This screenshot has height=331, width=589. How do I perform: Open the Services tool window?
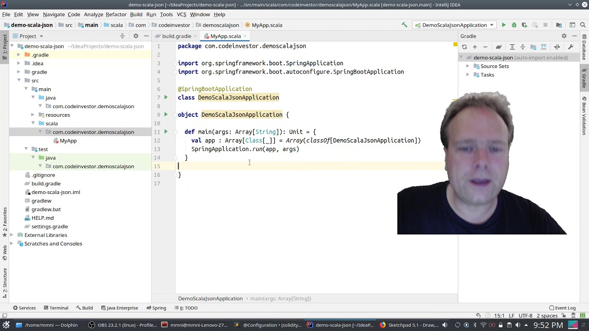tap(24, 308)
